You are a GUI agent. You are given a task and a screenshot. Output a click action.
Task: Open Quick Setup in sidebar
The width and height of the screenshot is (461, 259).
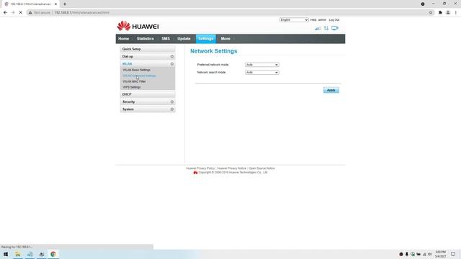click(148, 49)
